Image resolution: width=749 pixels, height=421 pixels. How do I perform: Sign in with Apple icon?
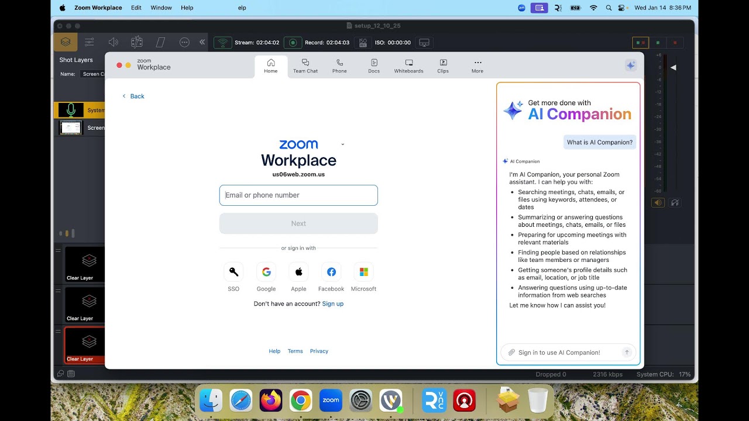[298, 272]
